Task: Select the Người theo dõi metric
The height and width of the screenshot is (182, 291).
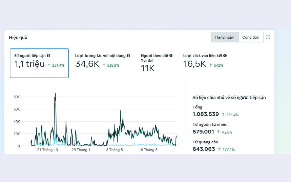Action: [x=157, y=63]
